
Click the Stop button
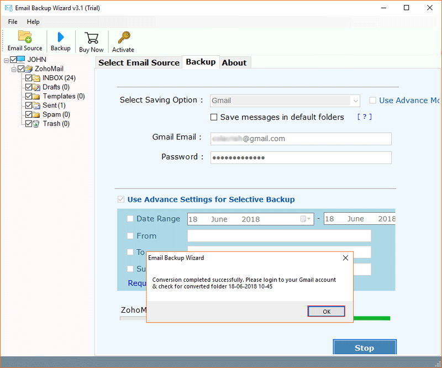click(x=365, y=347)
